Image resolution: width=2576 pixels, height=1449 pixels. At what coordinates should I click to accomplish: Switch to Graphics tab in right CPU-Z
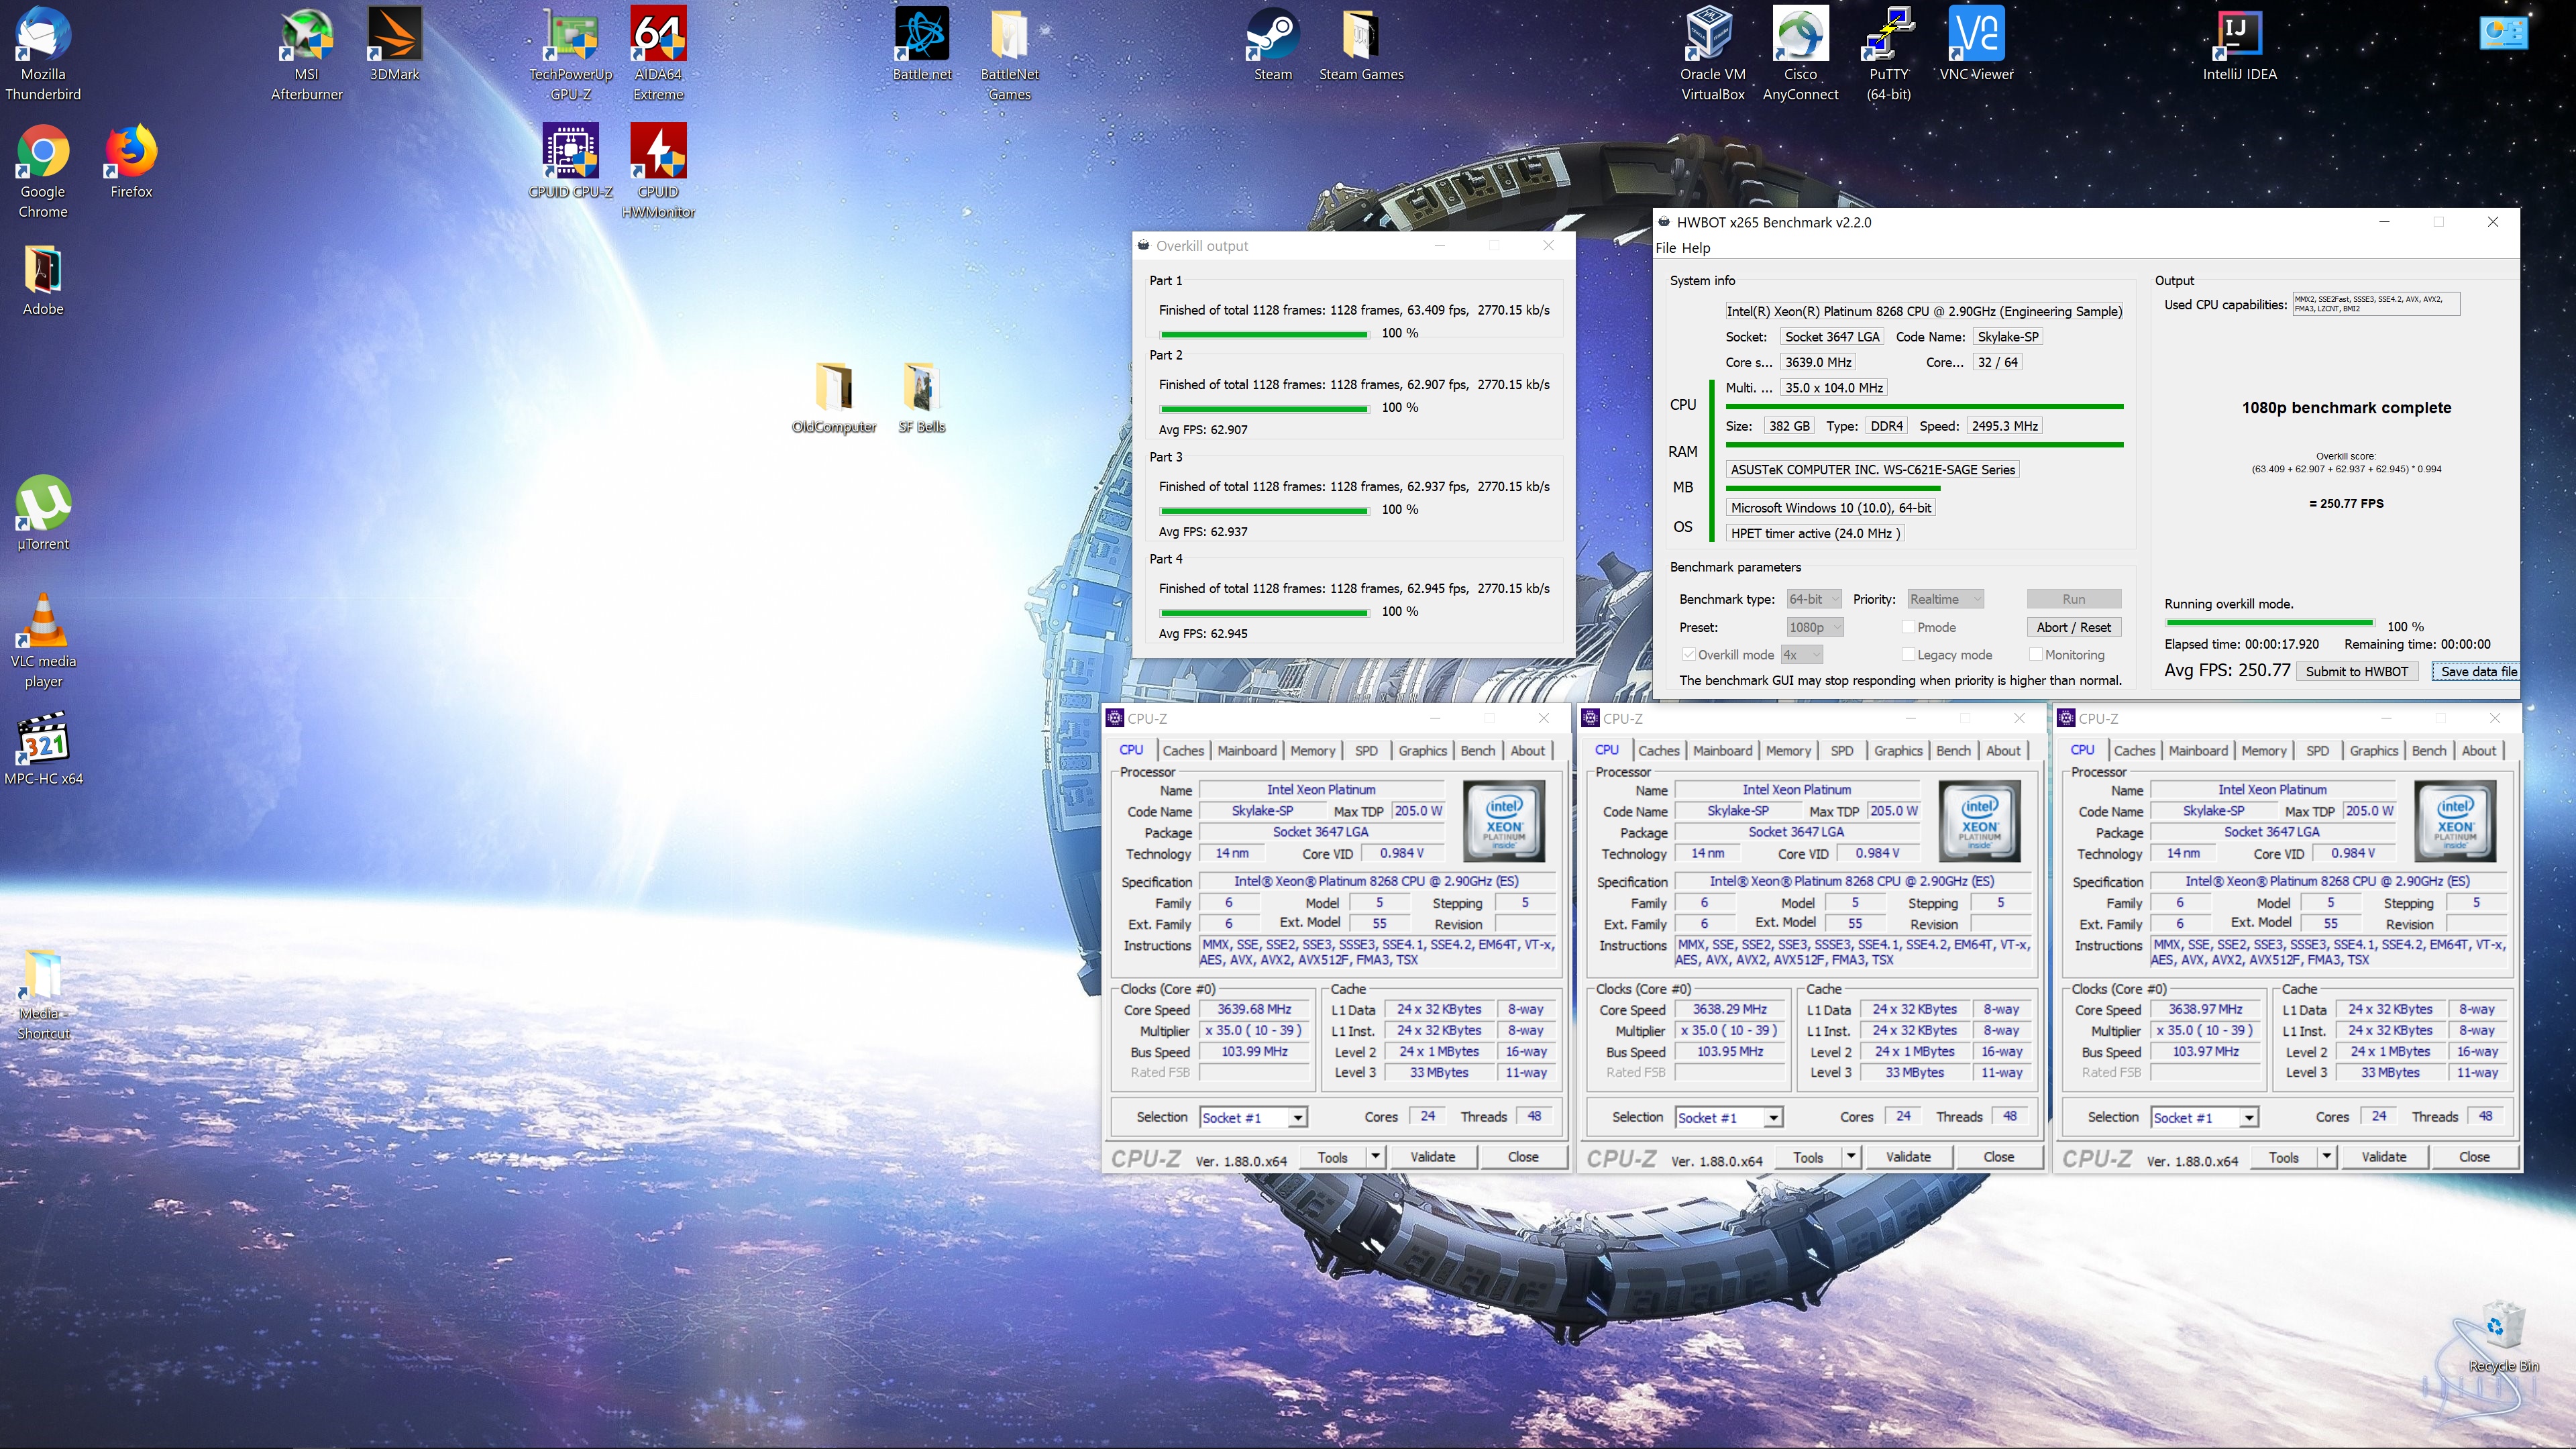click(2374, 750)
